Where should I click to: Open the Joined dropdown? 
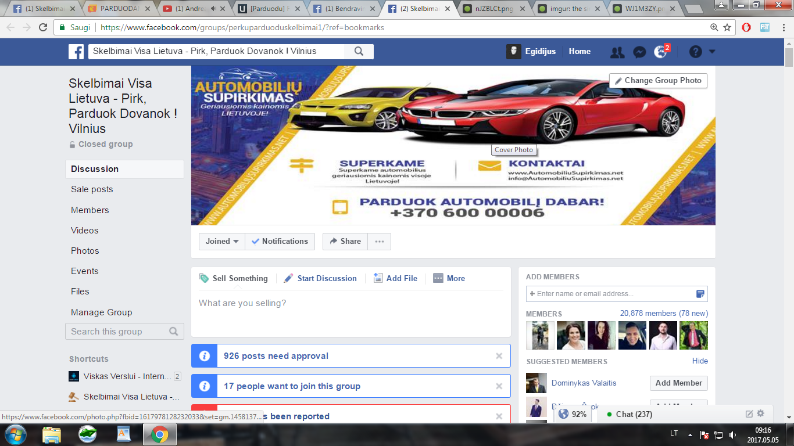[222, 242]
